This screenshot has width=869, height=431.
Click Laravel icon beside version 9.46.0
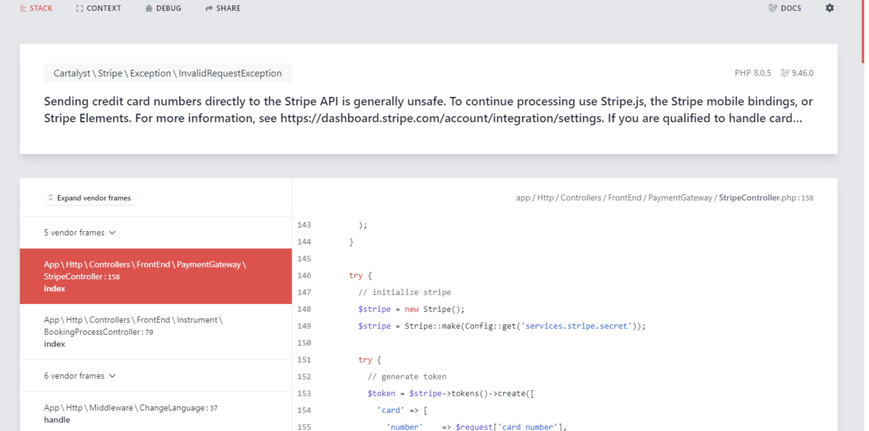point(785,73)
